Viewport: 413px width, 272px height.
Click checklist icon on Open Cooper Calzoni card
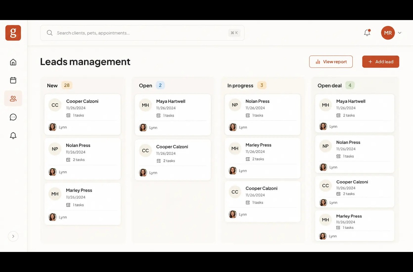[159, 161]
